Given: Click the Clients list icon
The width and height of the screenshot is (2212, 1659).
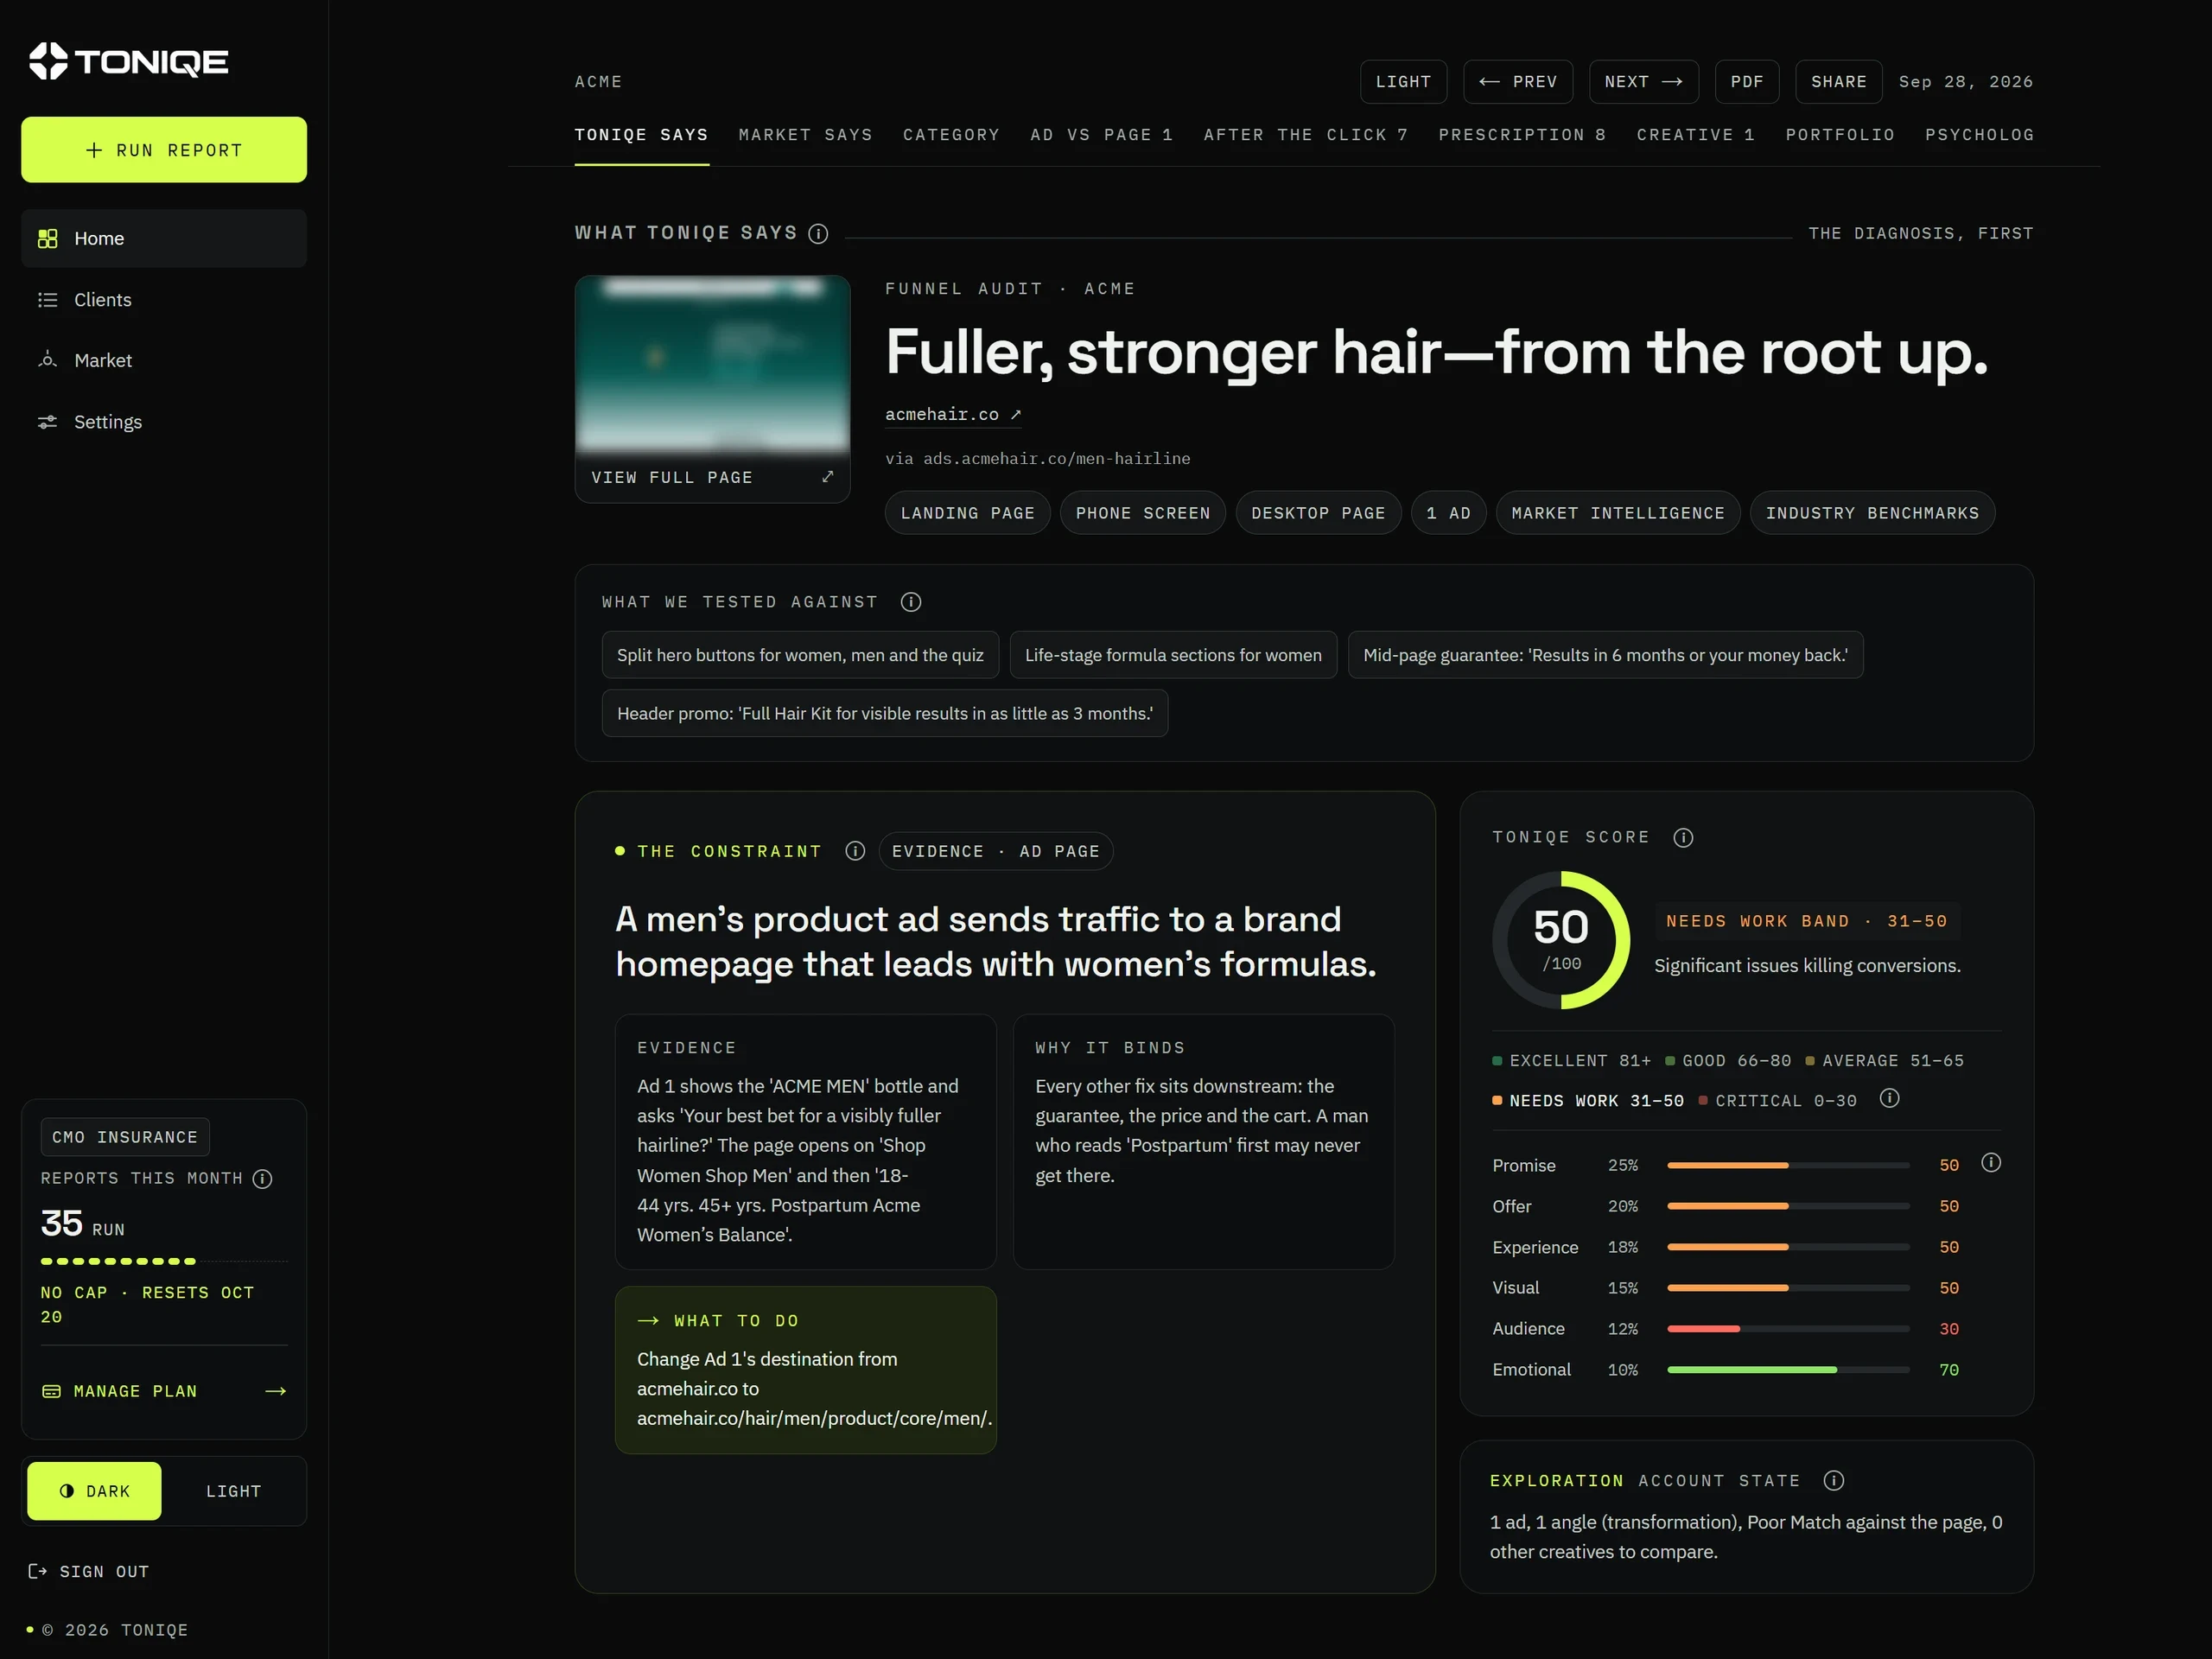Looking at the screenshot, I should [47, 300].
